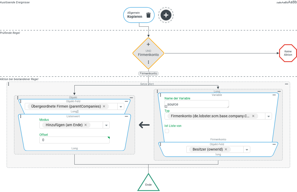The image size is (297, 192).
Task: Remove the Firmenkonto type selection chip
Action: pyautogui.click(x=253, y=116)
